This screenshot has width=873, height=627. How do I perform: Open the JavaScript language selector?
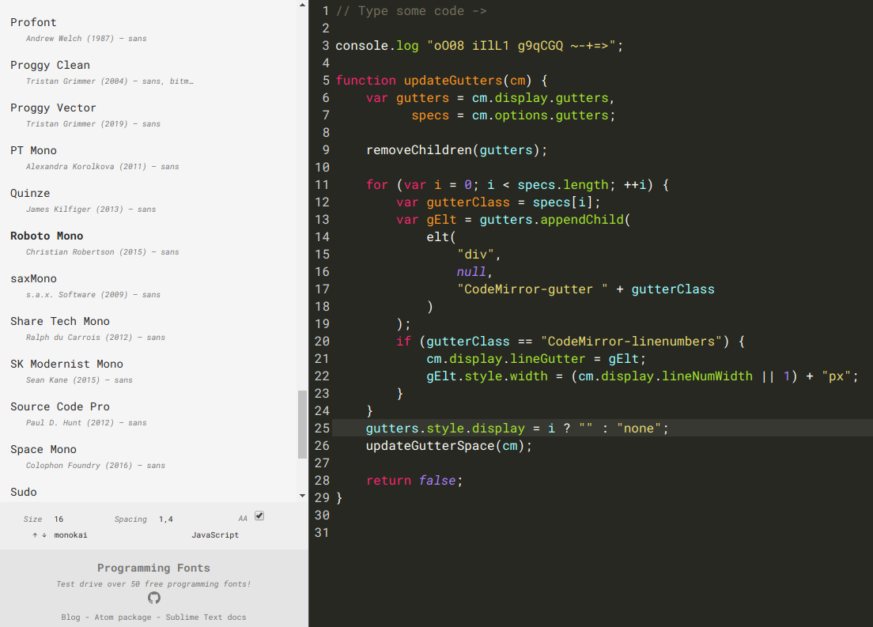[215, 534]
